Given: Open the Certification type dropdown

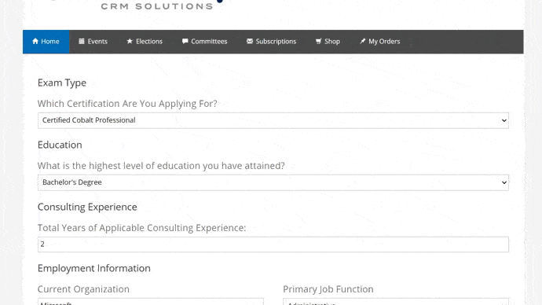Looking at the screenshot, I should point(273,120).
